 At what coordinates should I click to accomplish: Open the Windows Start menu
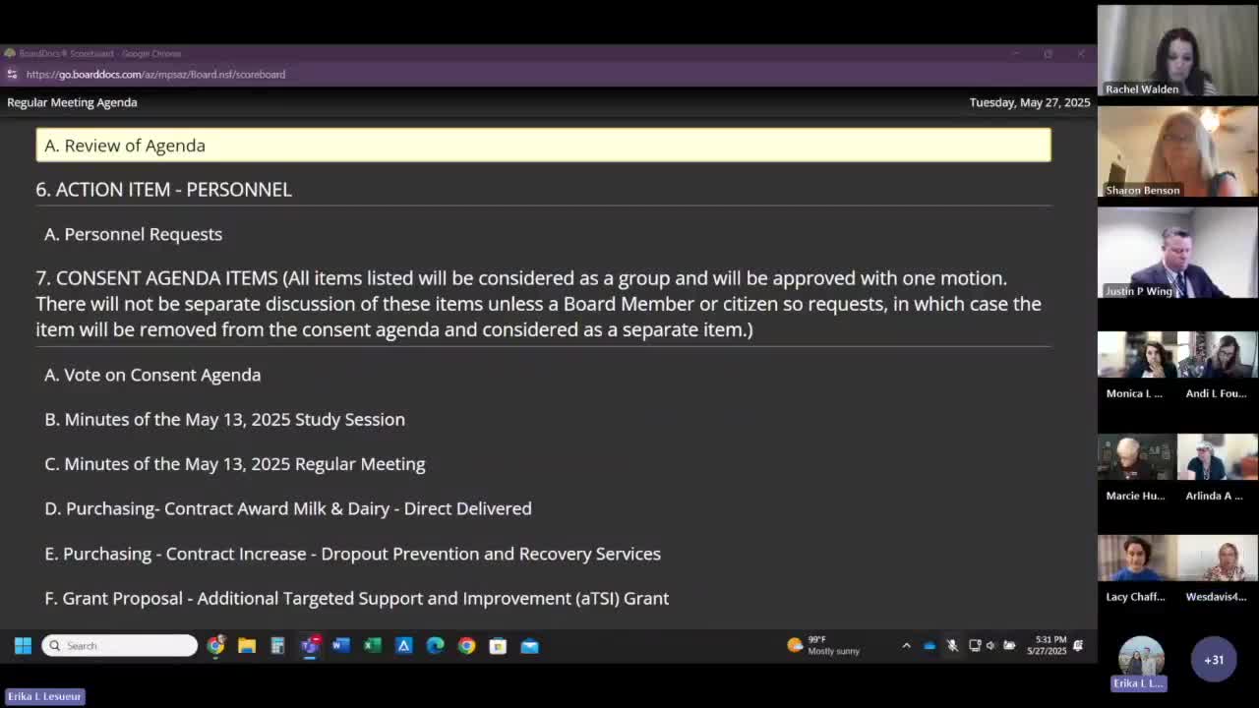click(x=23, y=646)
